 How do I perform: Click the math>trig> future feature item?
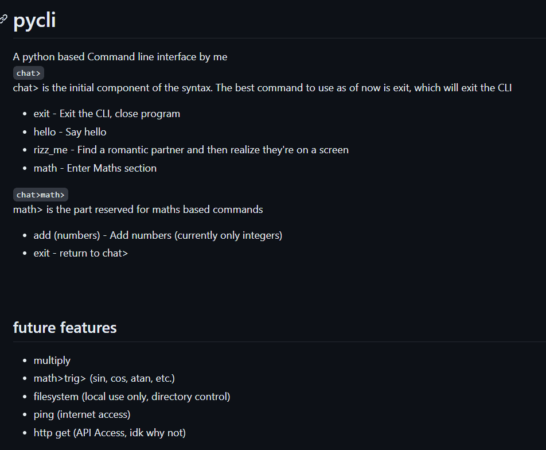104,378
